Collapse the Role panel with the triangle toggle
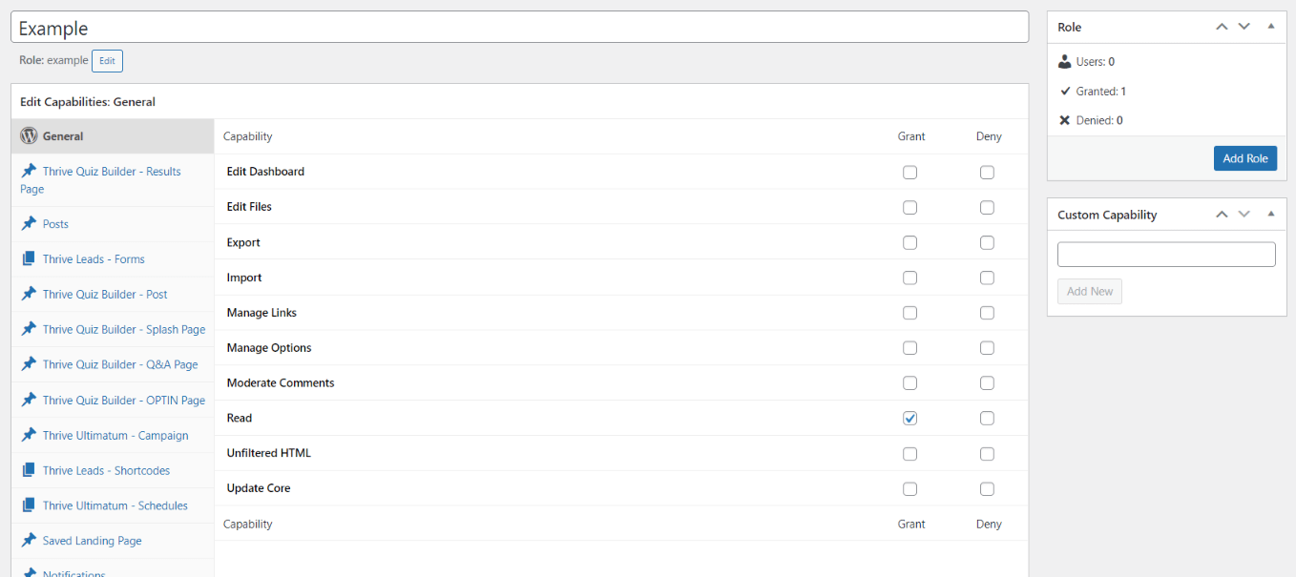 coord(1270,27)
